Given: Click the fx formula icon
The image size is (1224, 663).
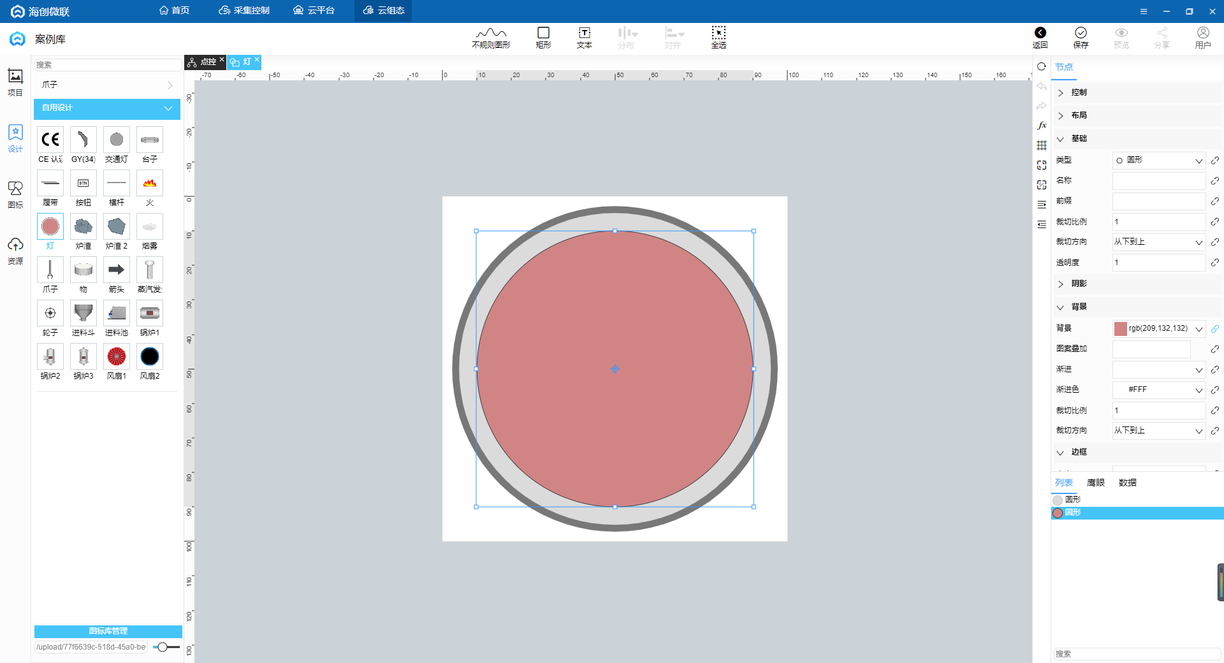Looking at the screenshot, I should click(x=1042, y=126).
